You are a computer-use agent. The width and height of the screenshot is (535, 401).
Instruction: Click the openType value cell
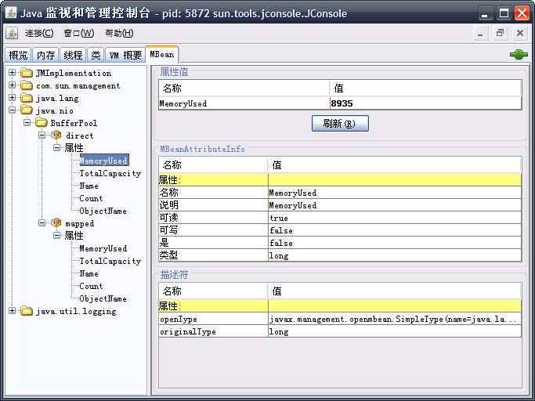[x=395, y=319]
